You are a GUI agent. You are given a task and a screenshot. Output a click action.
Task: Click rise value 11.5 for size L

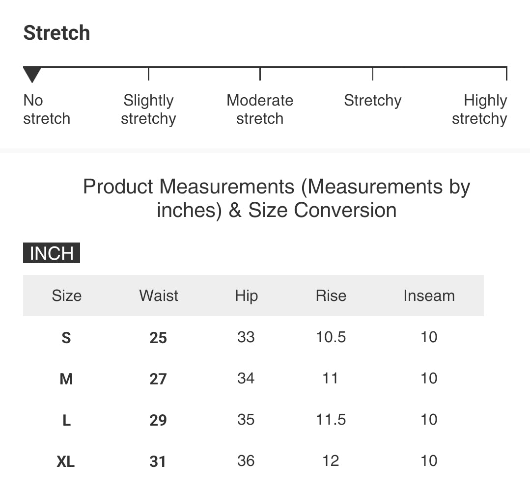(331, 420)
